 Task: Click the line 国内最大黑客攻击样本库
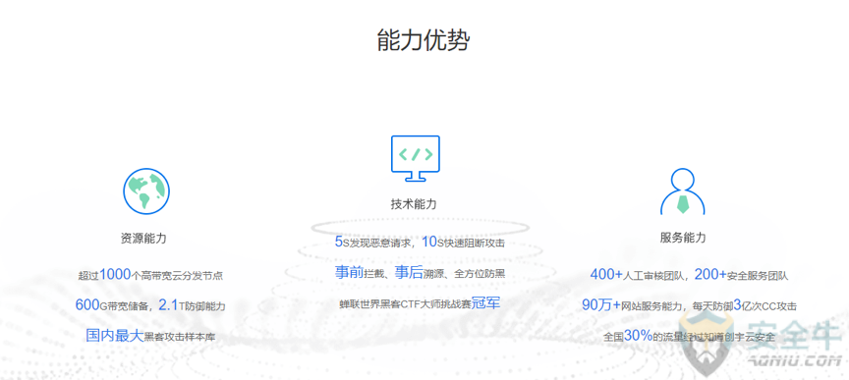click(150, 336)
